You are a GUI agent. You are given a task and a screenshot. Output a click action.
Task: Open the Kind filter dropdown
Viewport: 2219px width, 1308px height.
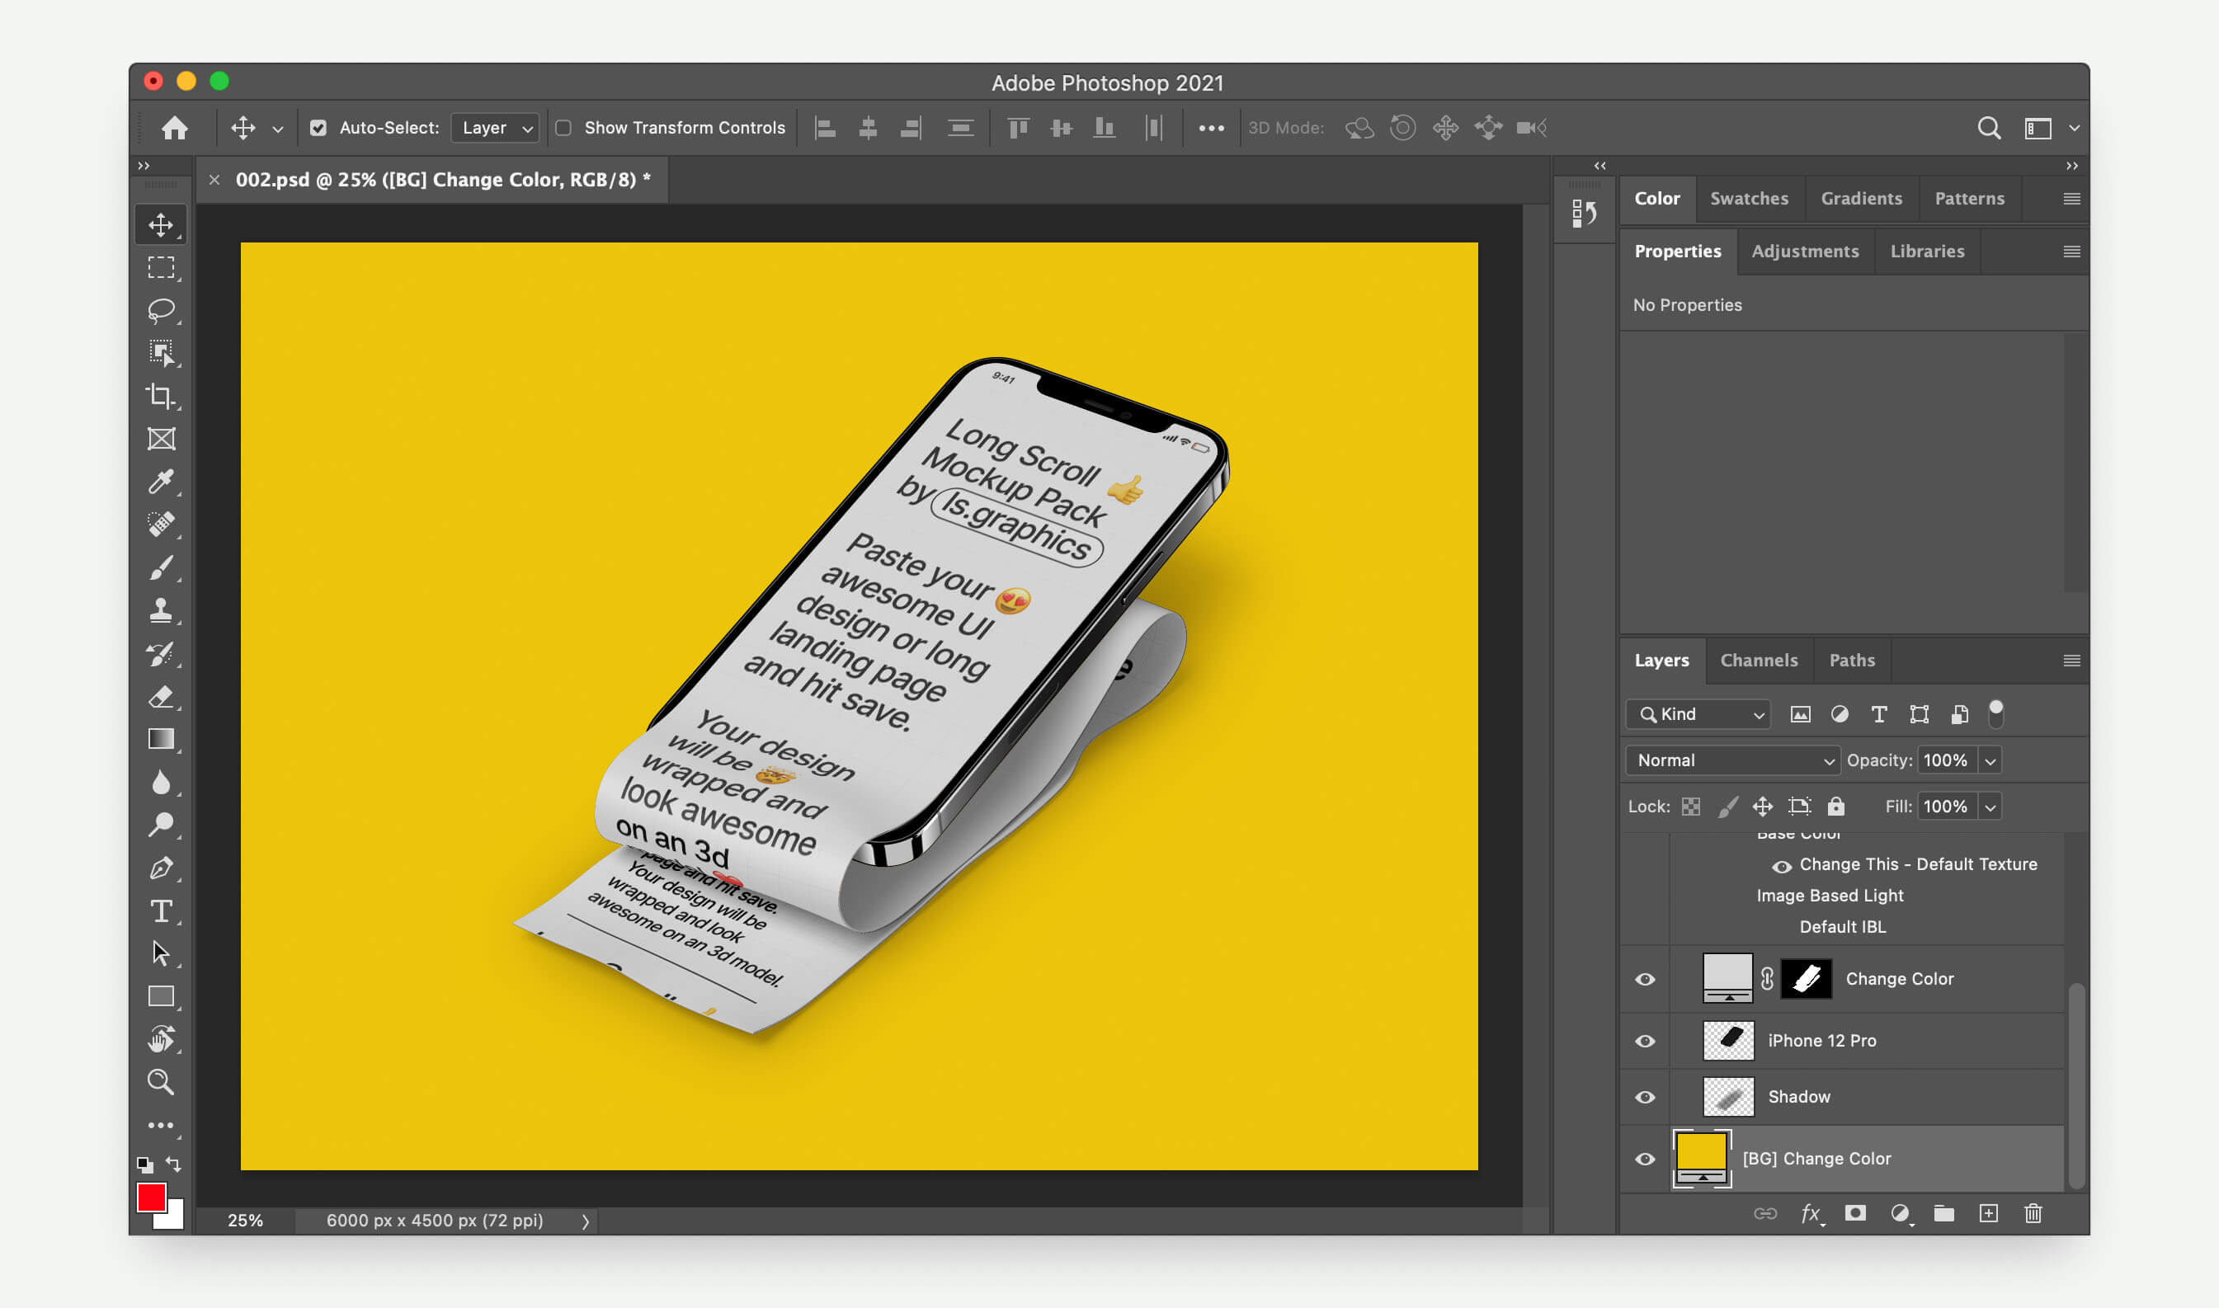coord(1697,714)
